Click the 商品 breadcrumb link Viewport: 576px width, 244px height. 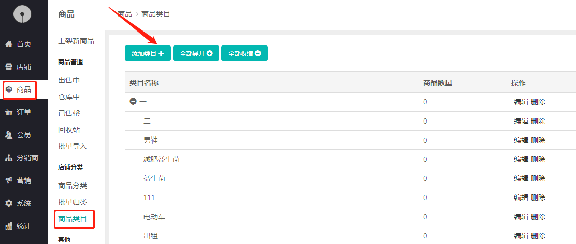pos(125,14)
